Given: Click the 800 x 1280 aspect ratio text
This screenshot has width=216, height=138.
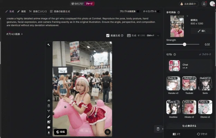Looking at the screenshot, I should [x=197, y=24].
